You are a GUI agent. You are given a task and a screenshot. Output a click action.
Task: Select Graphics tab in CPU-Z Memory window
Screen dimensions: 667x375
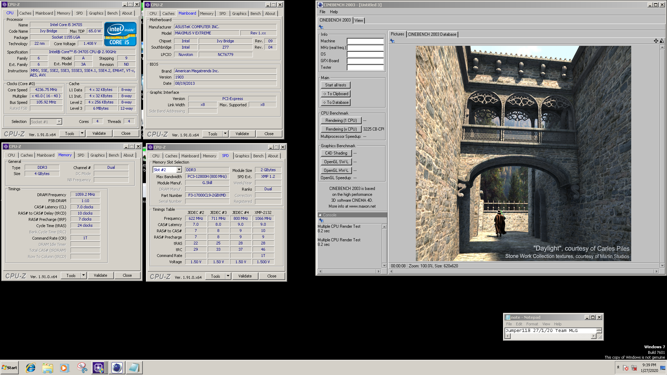[x=97, y=155]
